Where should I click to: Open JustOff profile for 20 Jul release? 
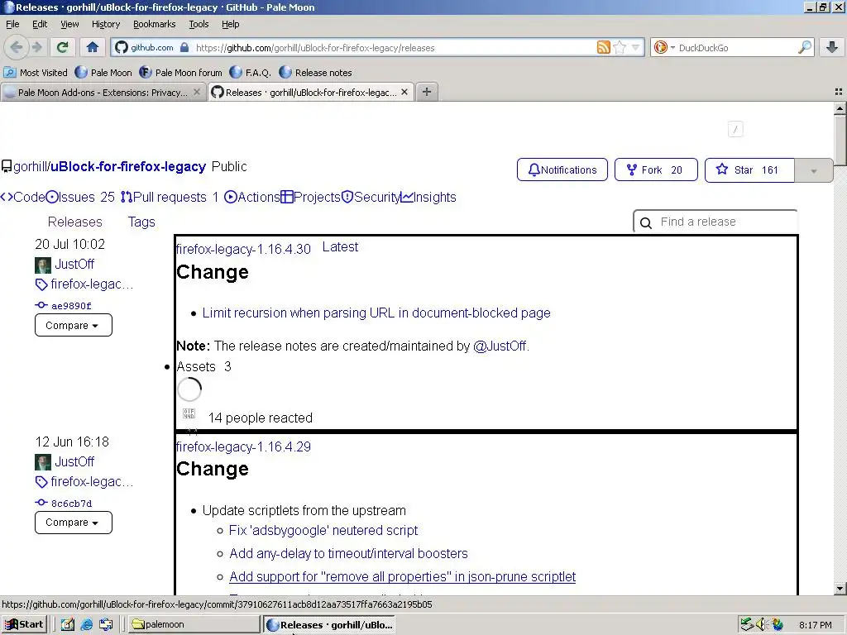coord(74,264)
